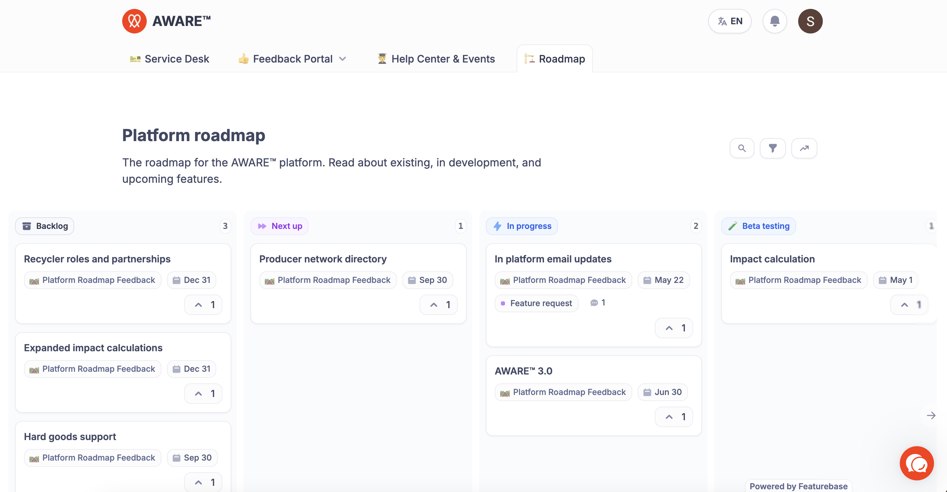947x492 pixels.
Task: Click In progress item count 2
Action: 696,226
